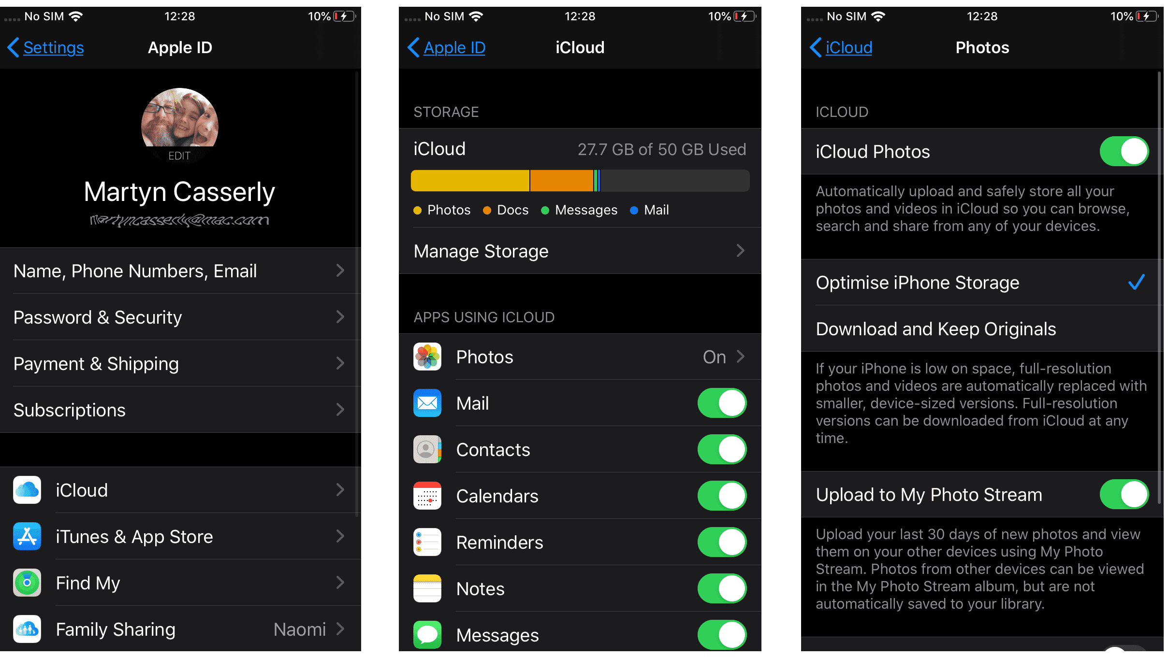Image resolution: width=1169 pixels, height=657 pixels.
Task: Switch off Reminders iCloud toggle
Action: pos(722,542)
